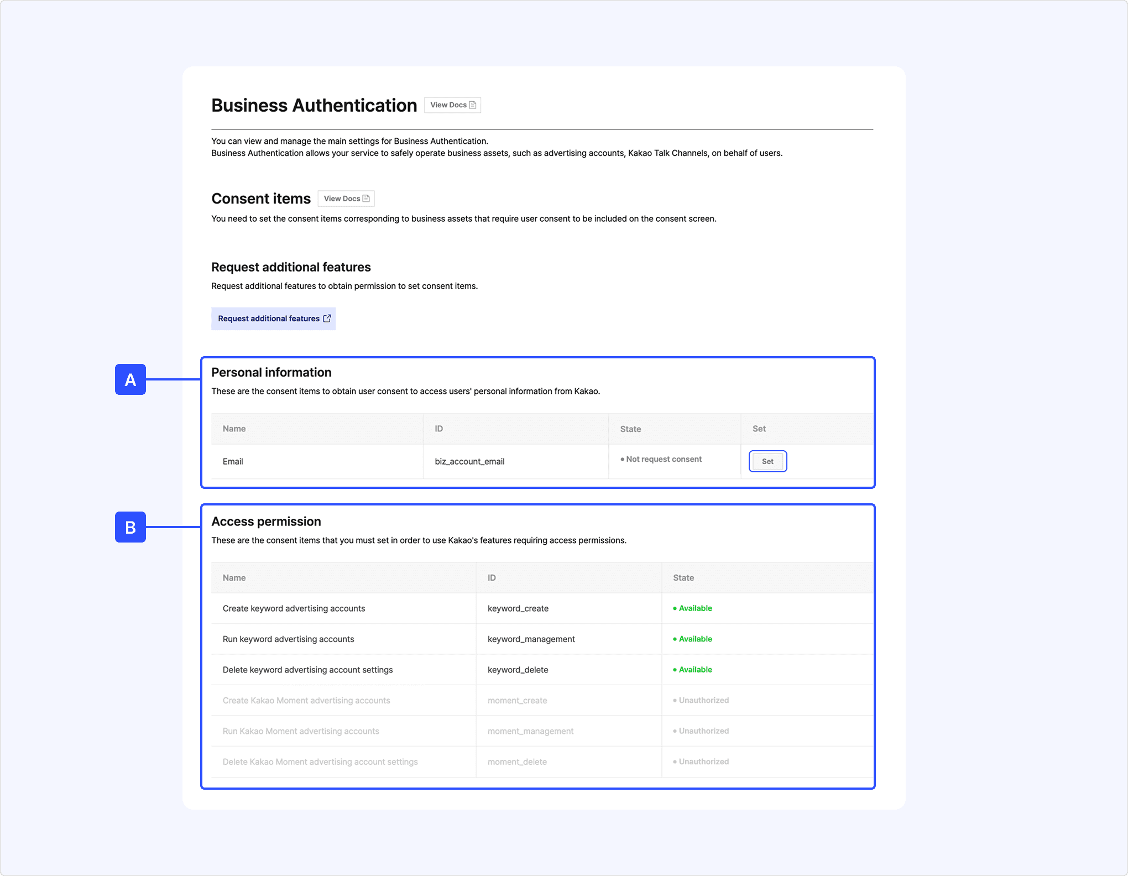Click the biz_account_email ID cell
The height and width of the screenshot is (876, 1128).
tap(469, 461)
